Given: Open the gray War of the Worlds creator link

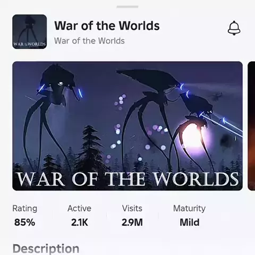Looking at the screenshot, I should click(x=89, y=41).
